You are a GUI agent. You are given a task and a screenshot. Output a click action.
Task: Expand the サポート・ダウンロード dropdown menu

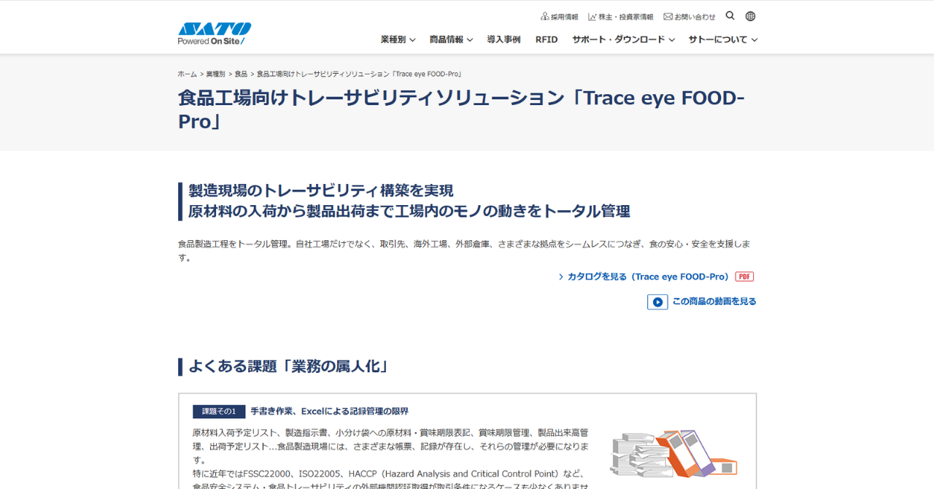(623, 39)
